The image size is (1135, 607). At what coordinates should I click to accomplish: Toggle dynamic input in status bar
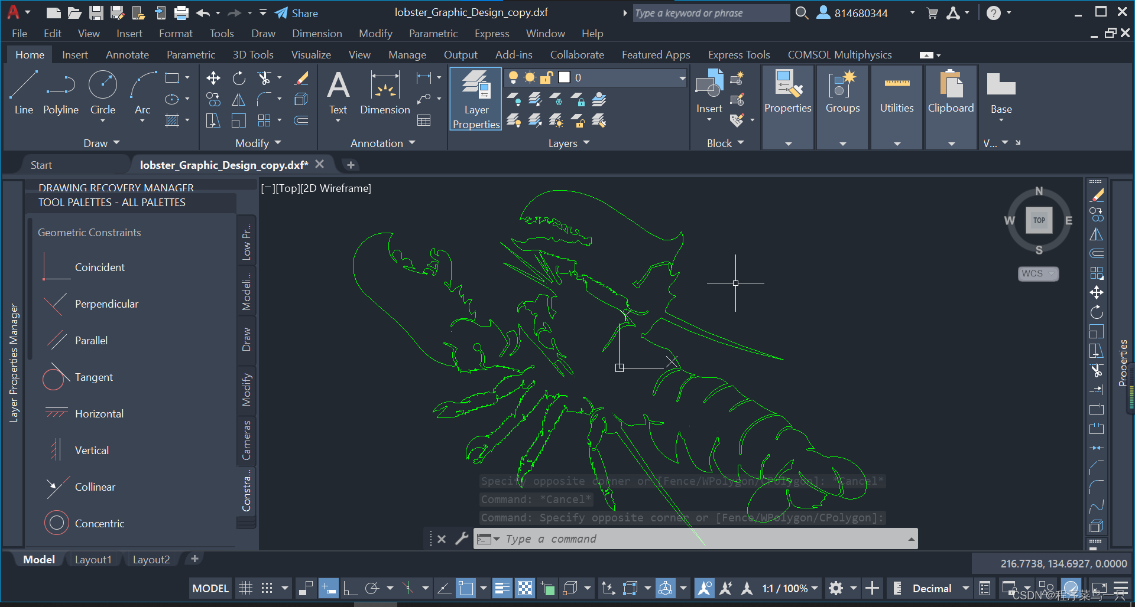pyautogui.click(x=328, y=588)
